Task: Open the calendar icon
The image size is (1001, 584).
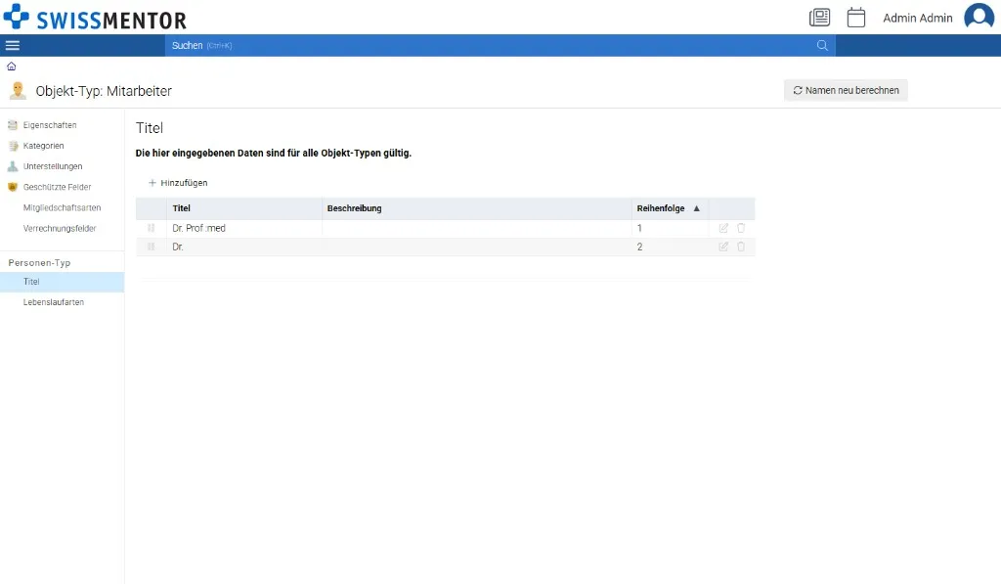Action: point(856,18)
